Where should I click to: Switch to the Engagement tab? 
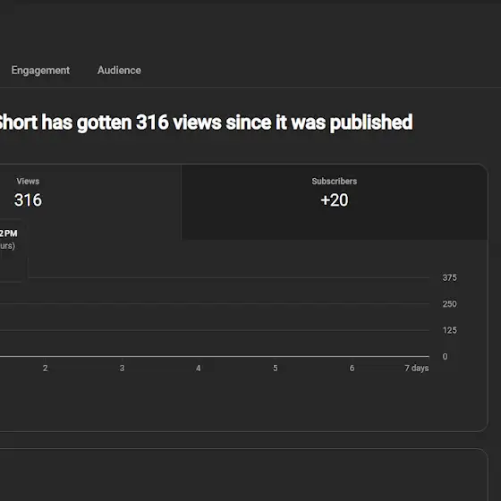(x=40, y=71)
